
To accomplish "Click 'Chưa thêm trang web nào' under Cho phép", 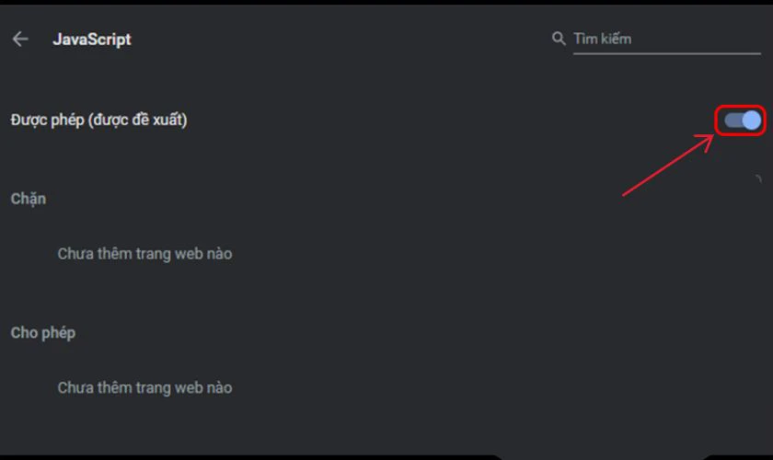I will [145, 387].
